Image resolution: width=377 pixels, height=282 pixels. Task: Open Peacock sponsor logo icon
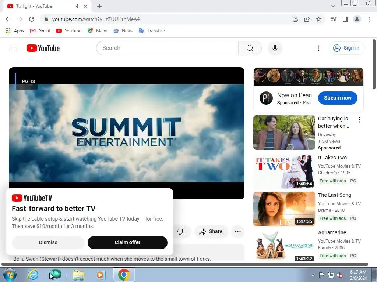[266, 98]
